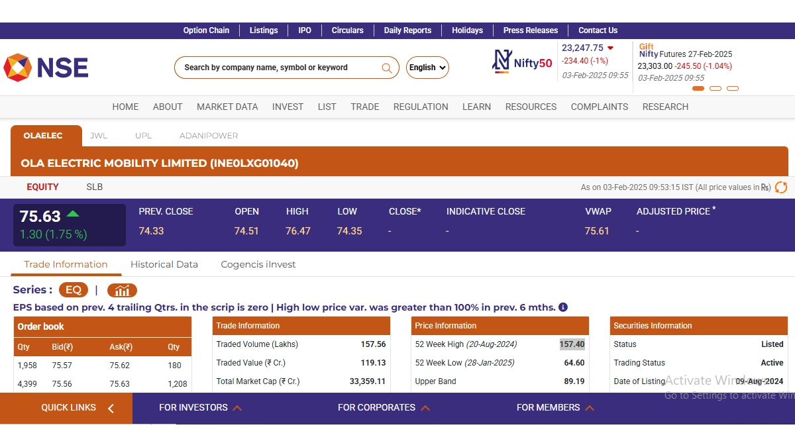Select the SLB segment

(95, 187)
